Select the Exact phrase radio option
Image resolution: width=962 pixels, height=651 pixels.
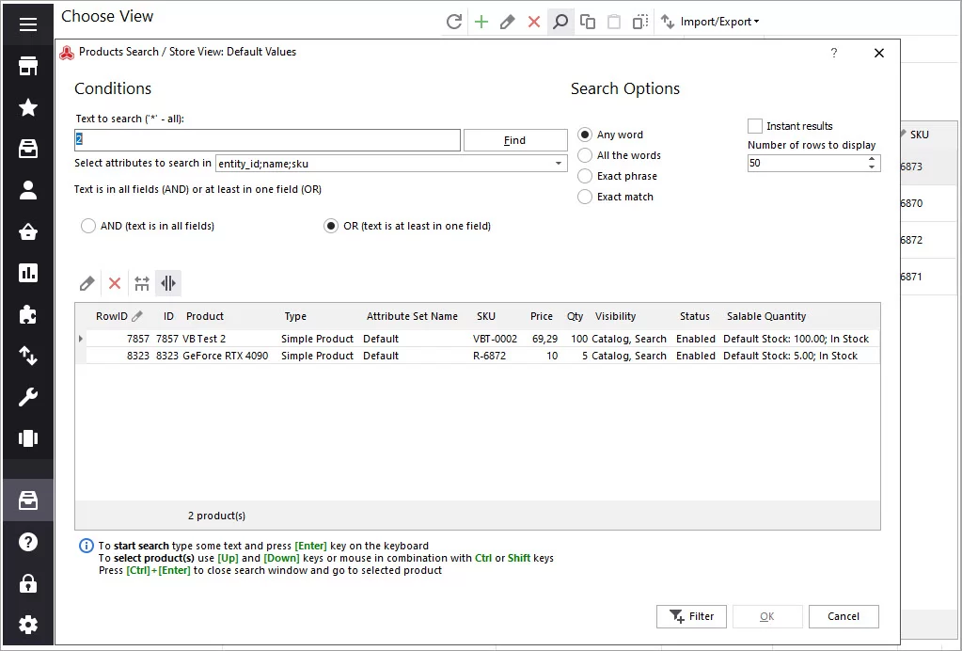click(x=585, y=176)
